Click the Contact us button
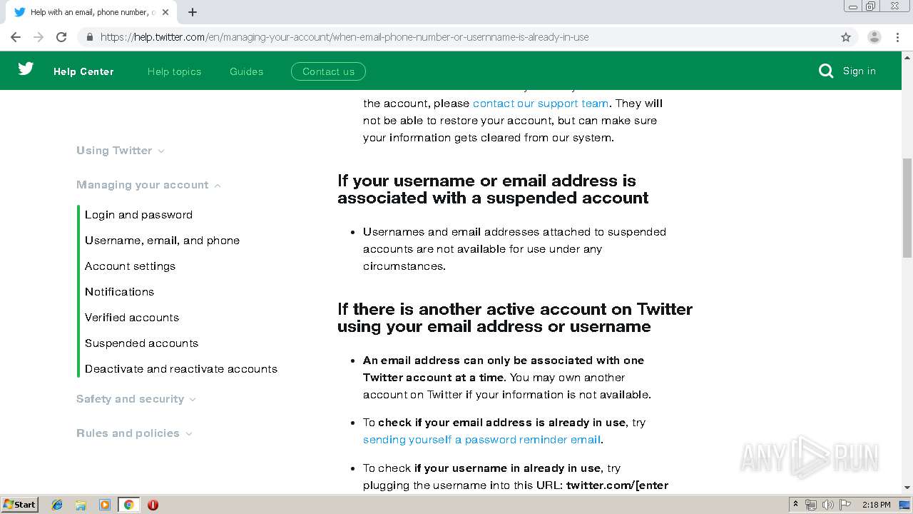The width and height of the screenshot is (913, 514). [x=328, y=71]
